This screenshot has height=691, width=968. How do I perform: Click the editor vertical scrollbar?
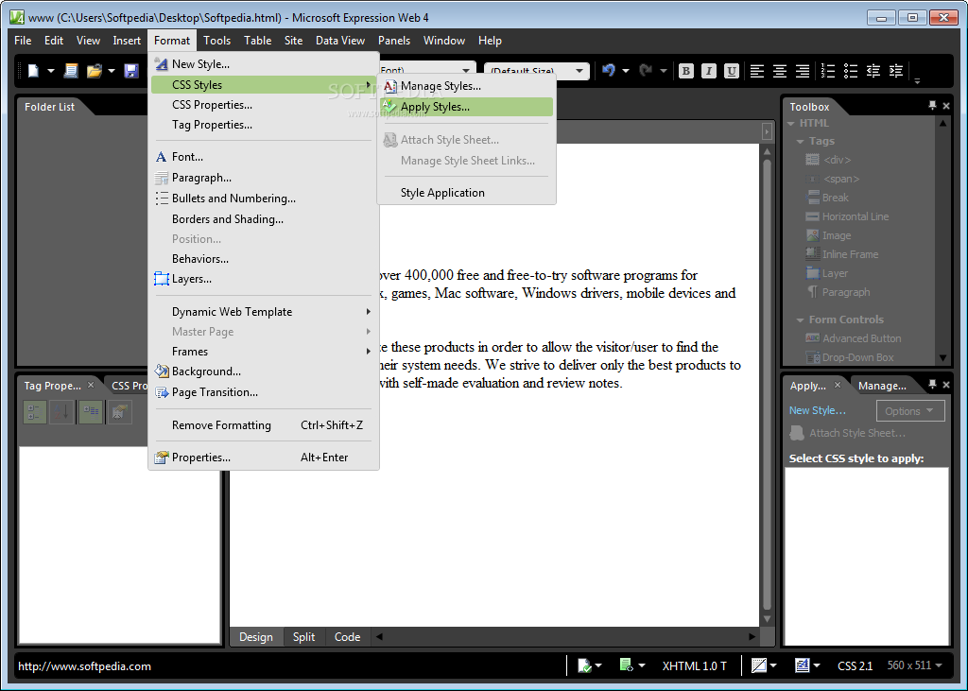tap(767, 383)
